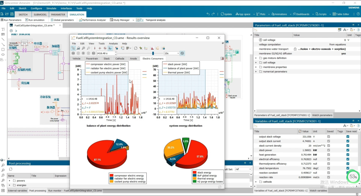Image resolution: width=361 pixels, height=196 pixels.
Task: Open the Study Manager dropdown arrow
Action: [x=133, y=20]
